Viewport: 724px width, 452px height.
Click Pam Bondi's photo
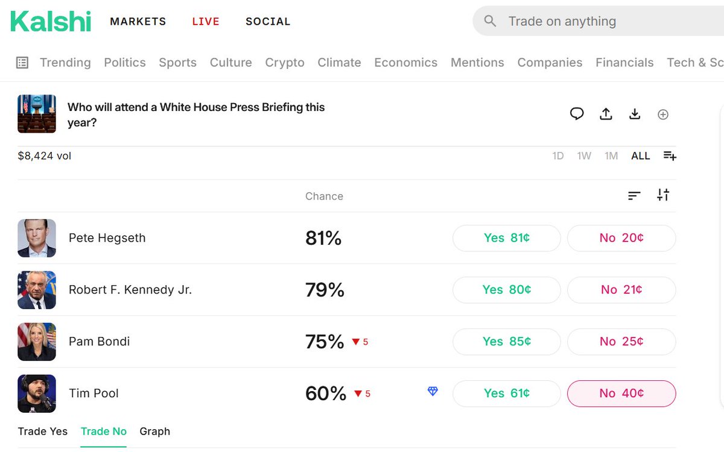[37, 342]
